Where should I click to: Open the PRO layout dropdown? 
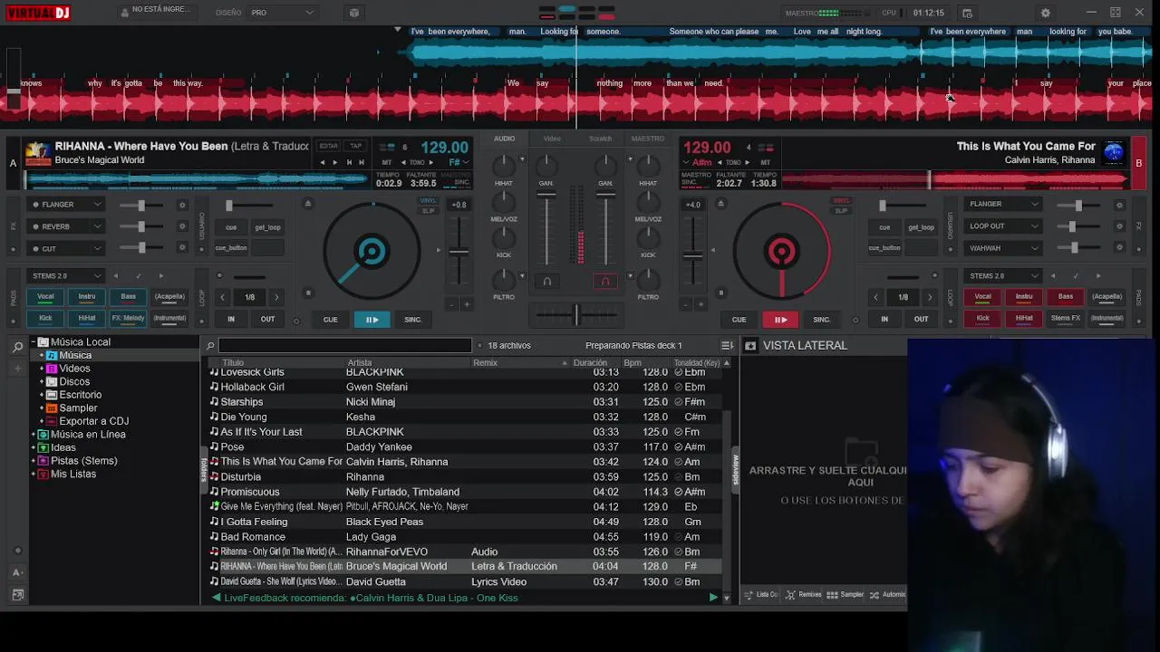point(283,13)
